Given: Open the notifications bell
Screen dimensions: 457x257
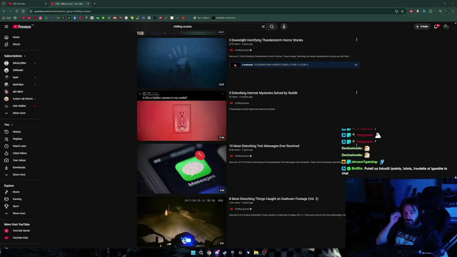Looking at the screenshot, I should [436, 26].
